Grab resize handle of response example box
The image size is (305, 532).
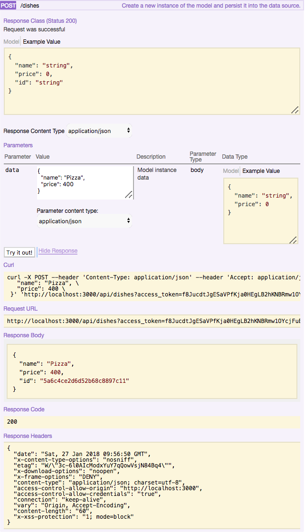[x=295, y=110]
